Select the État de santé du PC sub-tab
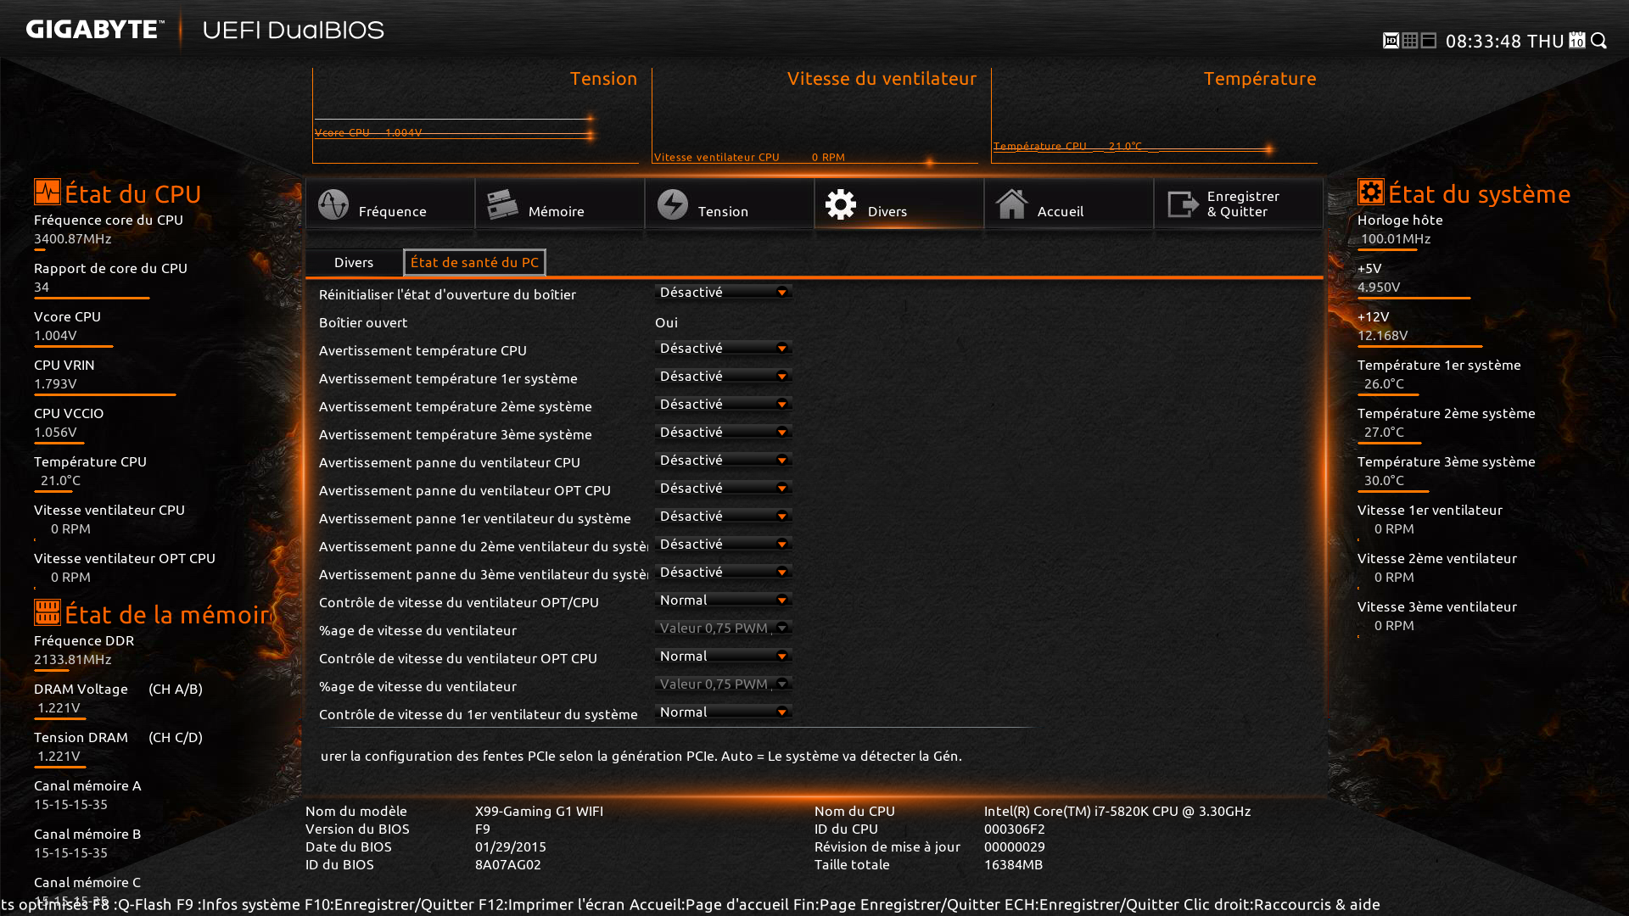Screen dimensions: 1629x916 point(474,262)
